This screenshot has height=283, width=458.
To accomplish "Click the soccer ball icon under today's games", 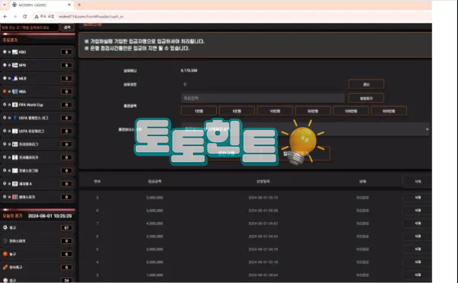I will pyautogui.click(x=5, y=227).
